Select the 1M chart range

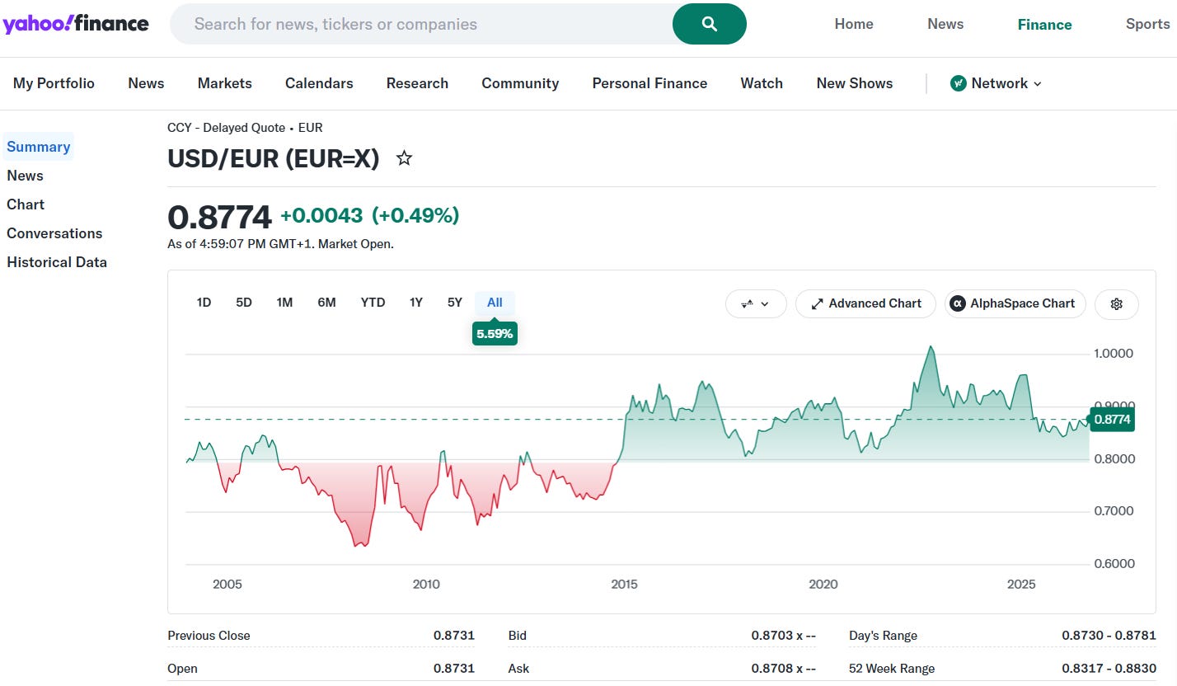coord(284,303)
